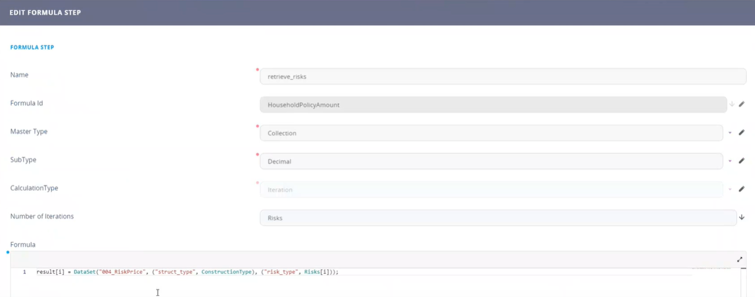Screen dimensions: 755x297
Task: Open the CalculationType dropdown arrow
Action: point(730,190)
